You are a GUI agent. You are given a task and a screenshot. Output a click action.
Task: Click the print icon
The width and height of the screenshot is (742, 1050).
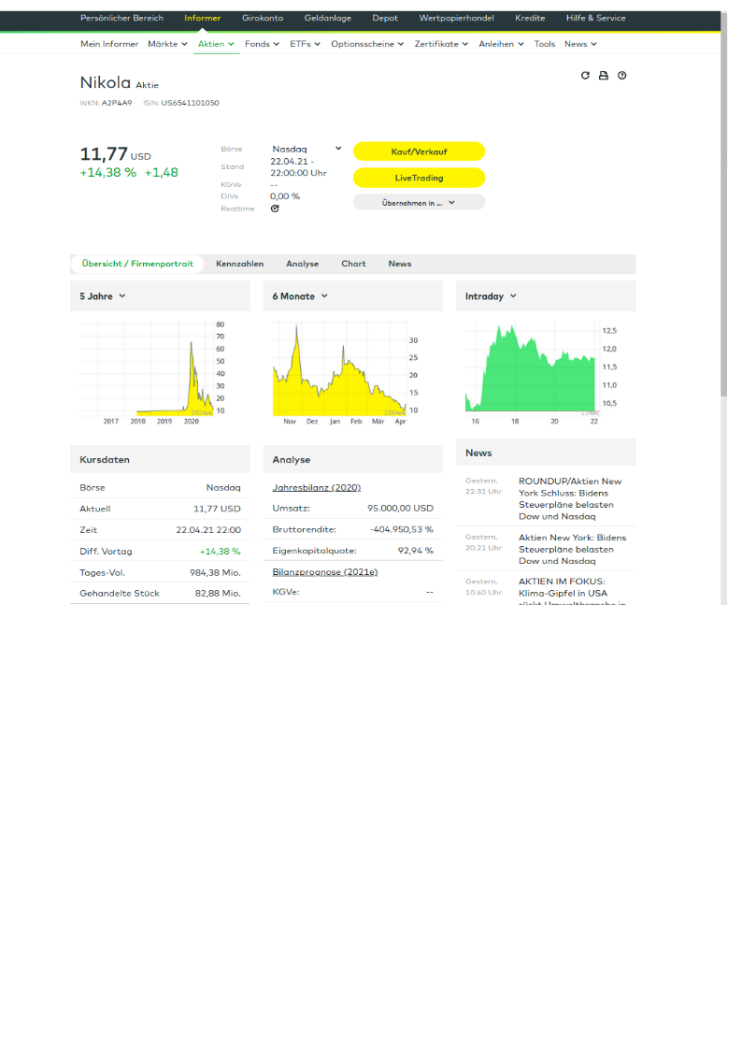point(604,76)
